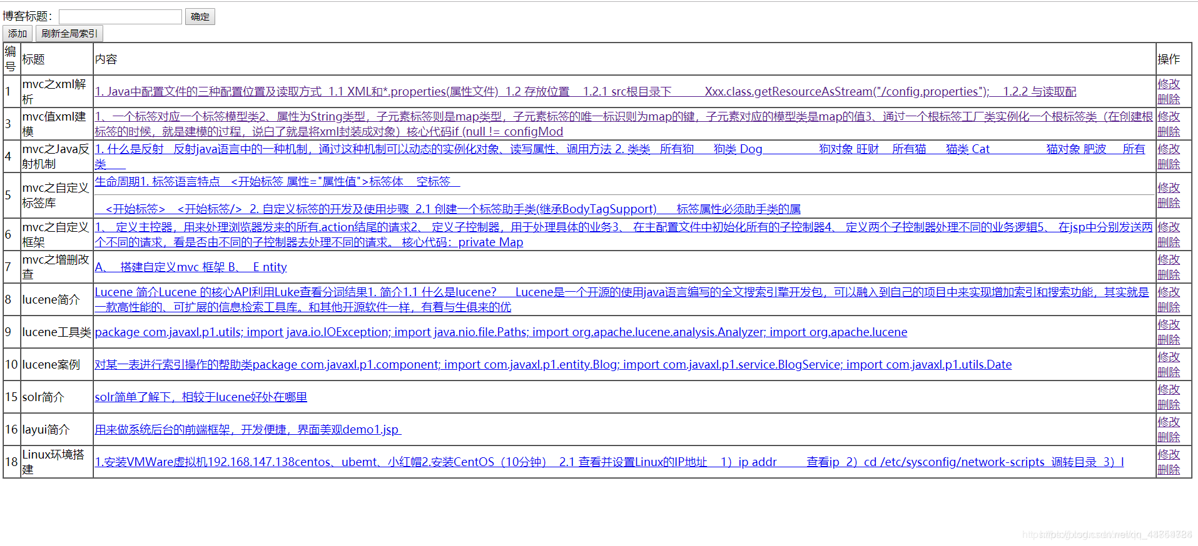The width and height of the screenshot is (1198, 546).
Task: Select the title cell mvc之xml解析
Action: pyautogui.click(x=57, y=91)
